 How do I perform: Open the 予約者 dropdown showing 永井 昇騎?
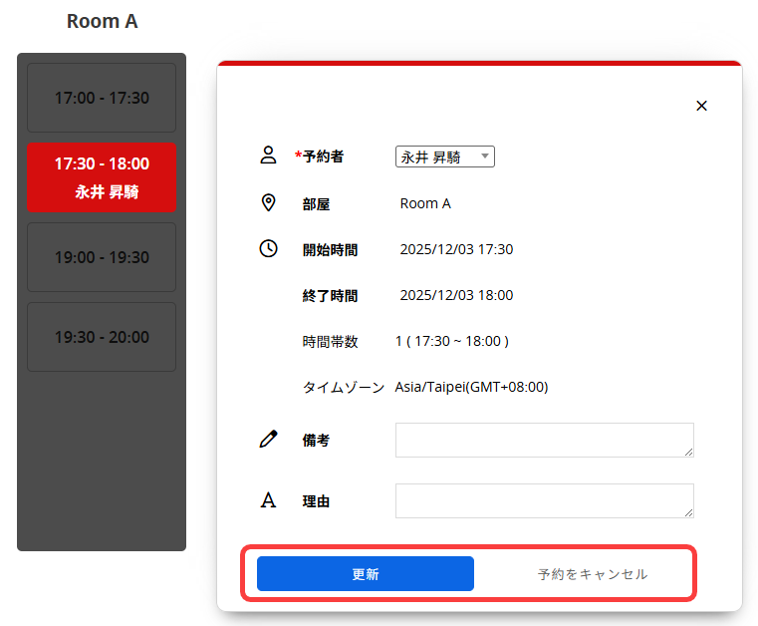pos(444,156)
